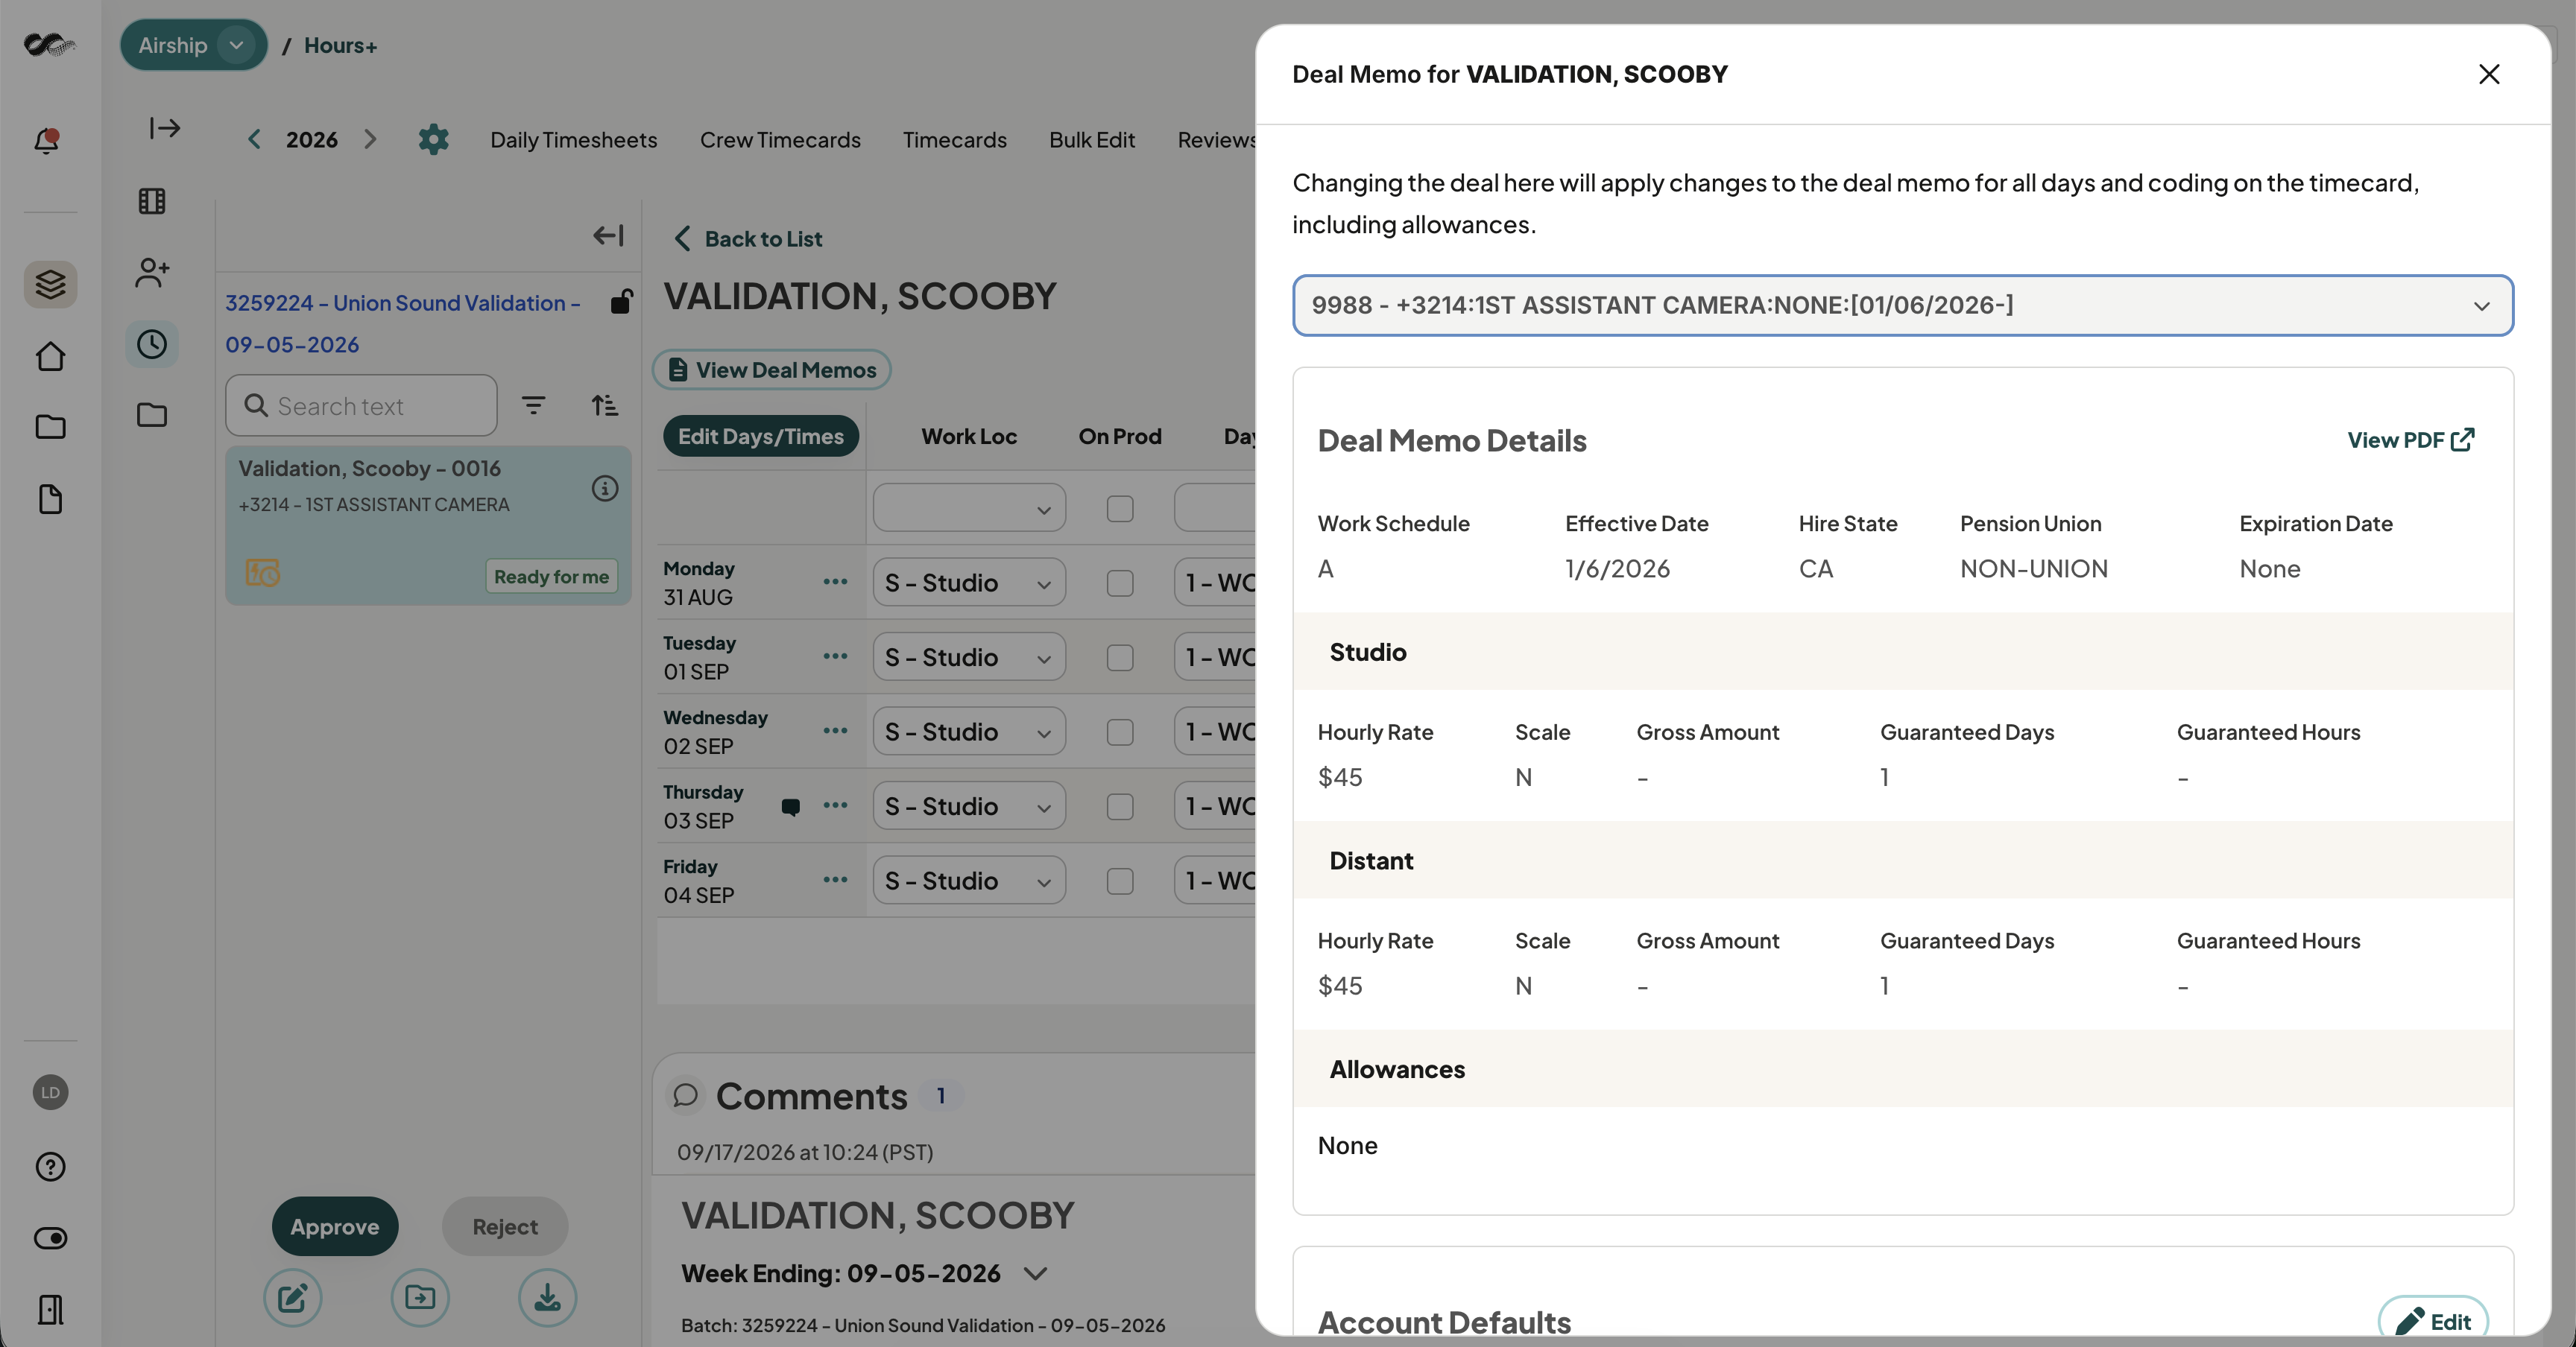This screenshot has height=1347, width=2576.
Task: Toggle the dark mode switch in sidebar
Action: [x=50, y=1238]
